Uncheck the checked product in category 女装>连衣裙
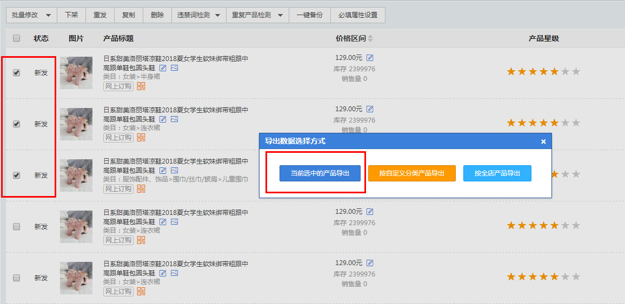625x304 pixels. click(16, 124)
